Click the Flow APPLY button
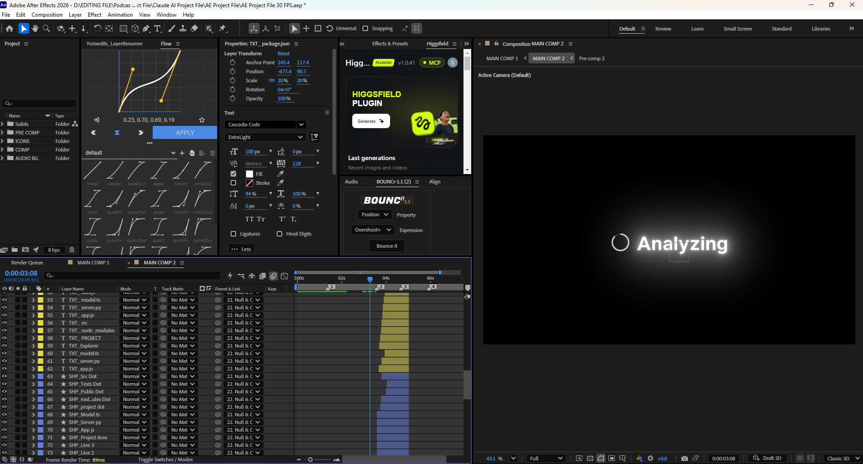 (185, 133)
